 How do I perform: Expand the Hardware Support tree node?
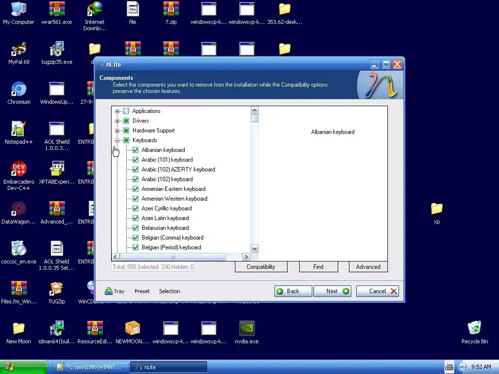(117, 131)
